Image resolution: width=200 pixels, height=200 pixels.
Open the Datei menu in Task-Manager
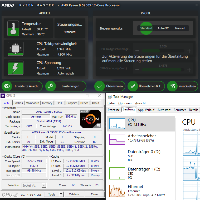[x=111, y=103]
